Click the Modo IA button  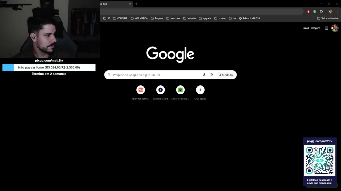point(226,75)
